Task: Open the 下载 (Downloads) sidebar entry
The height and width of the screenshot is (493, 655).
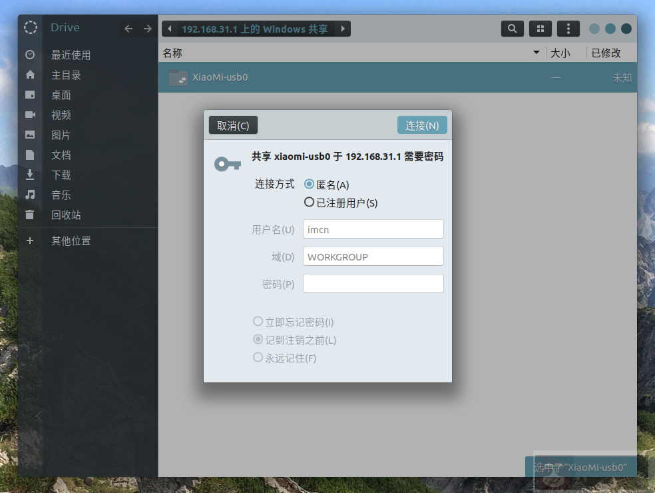Action: coord(61,175)
